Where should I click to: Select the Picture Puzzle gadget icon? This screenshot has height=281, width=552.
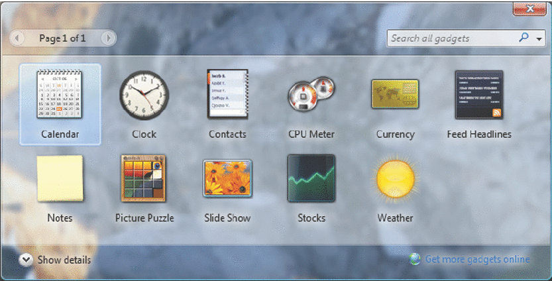pyautogui.click(x=144, y=178)
